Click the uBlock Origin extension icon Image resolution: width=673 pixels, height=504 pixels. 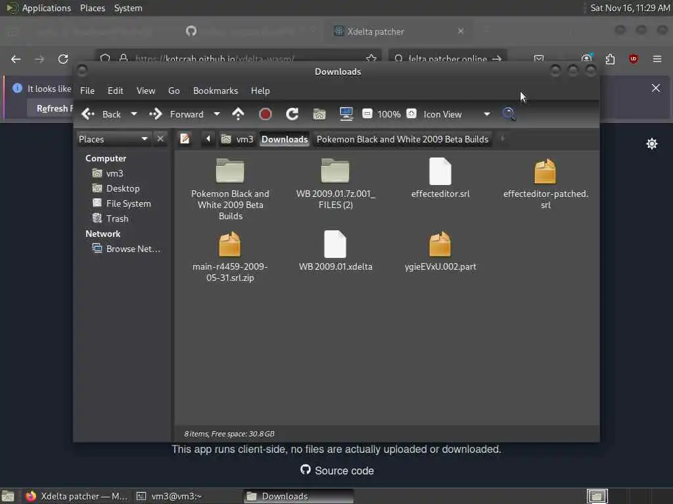coord(634,59)
